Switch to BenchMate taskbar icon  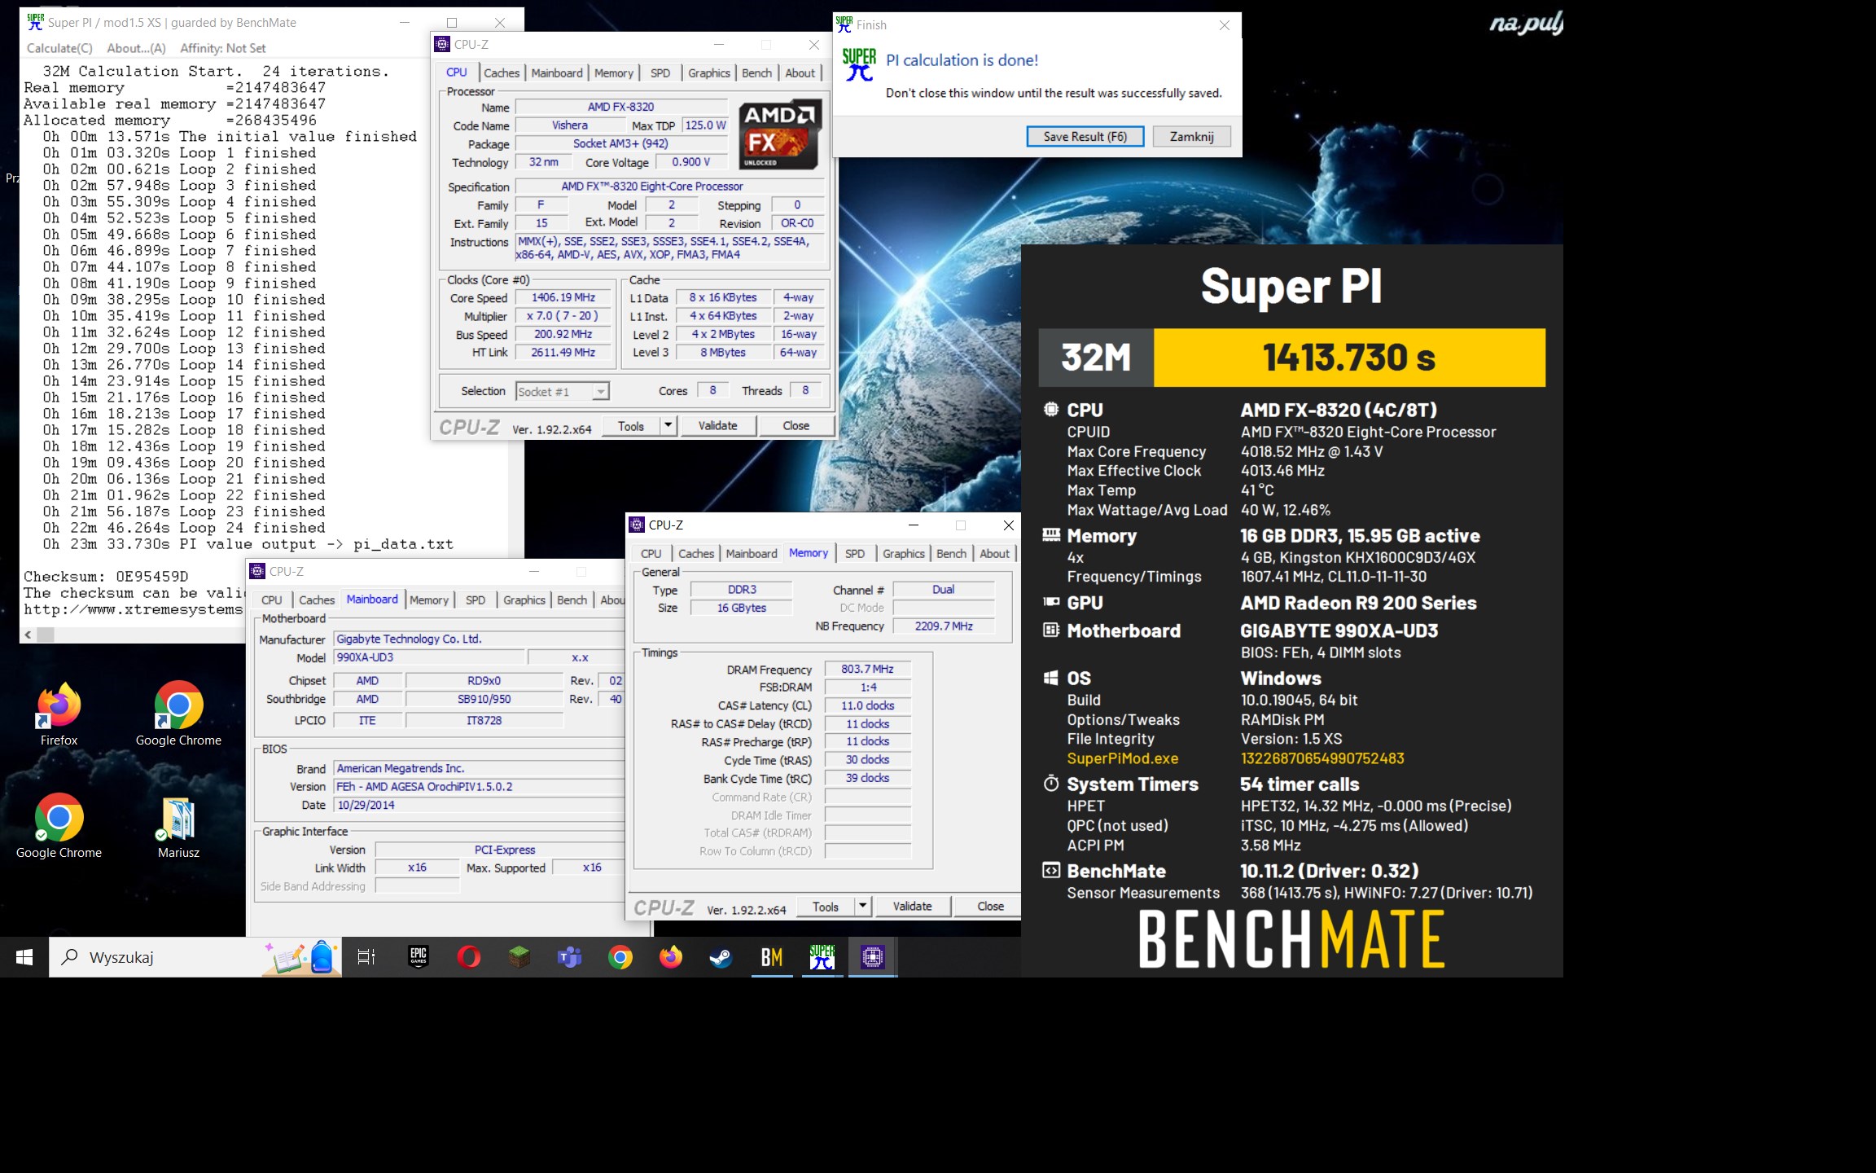772,957
